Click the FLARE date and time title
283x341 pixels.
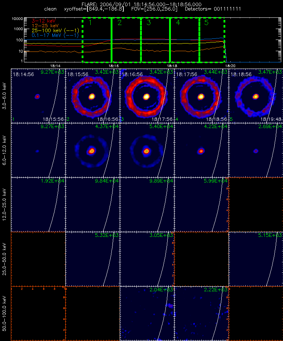(x=141, y=4)
